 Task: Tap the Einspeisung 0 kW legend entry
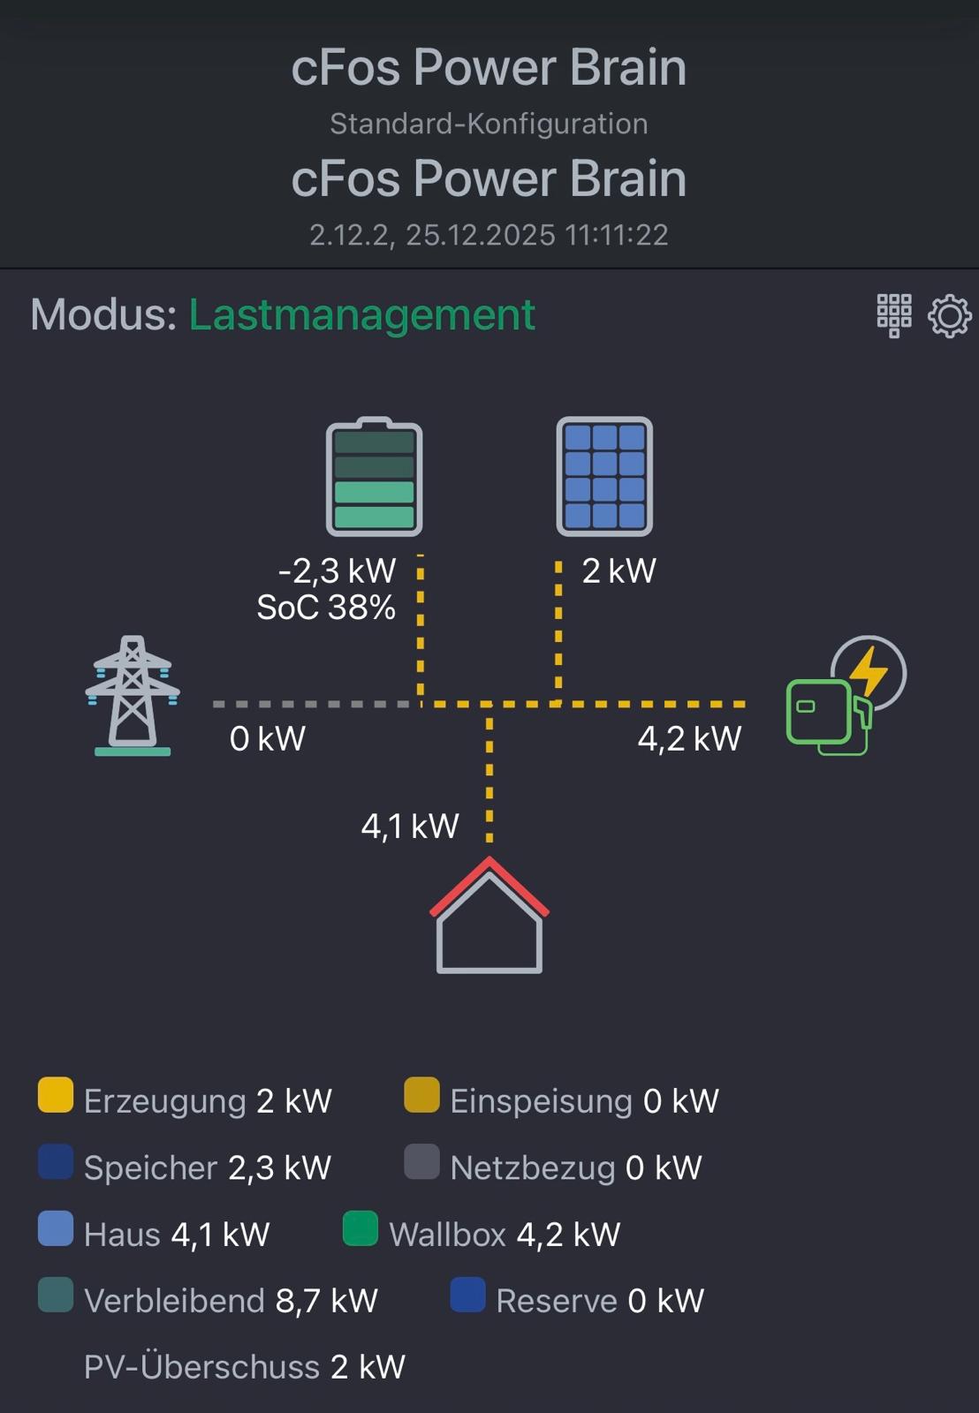pyautogui.click(x=583, y=1101)
